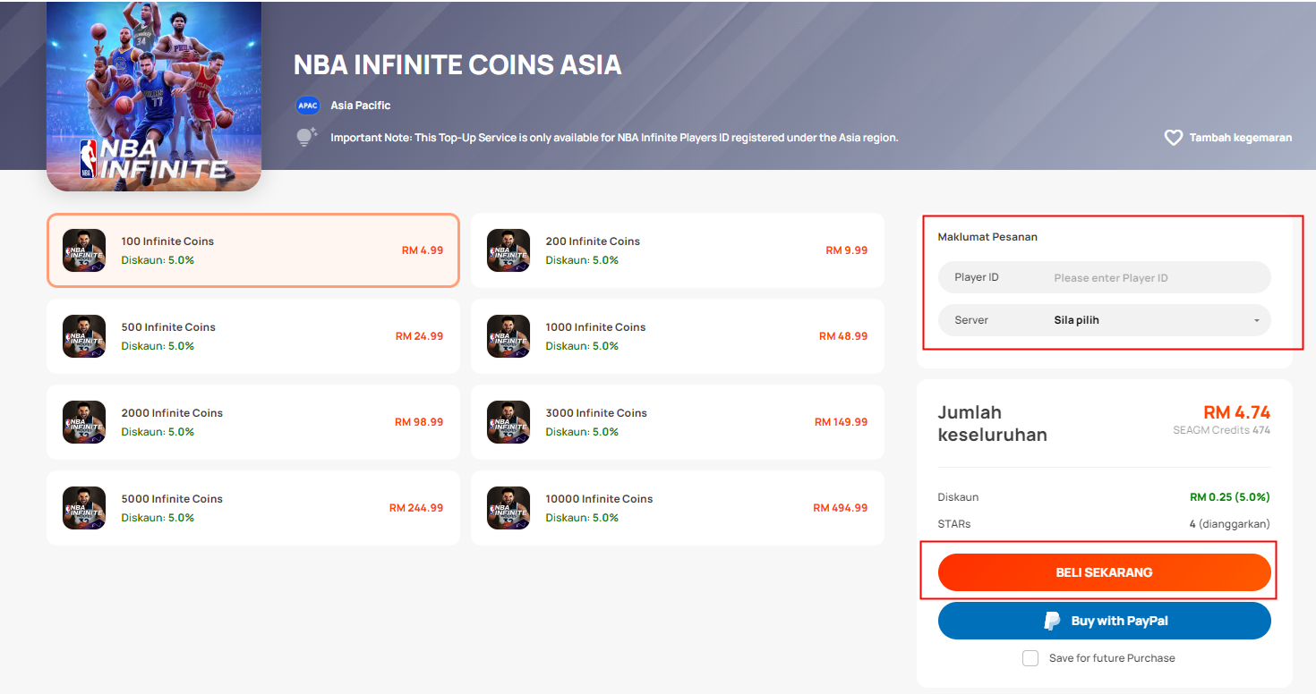Select the 1000 Infinite Coins title text
1316x694 pixels.
[595, 327]
